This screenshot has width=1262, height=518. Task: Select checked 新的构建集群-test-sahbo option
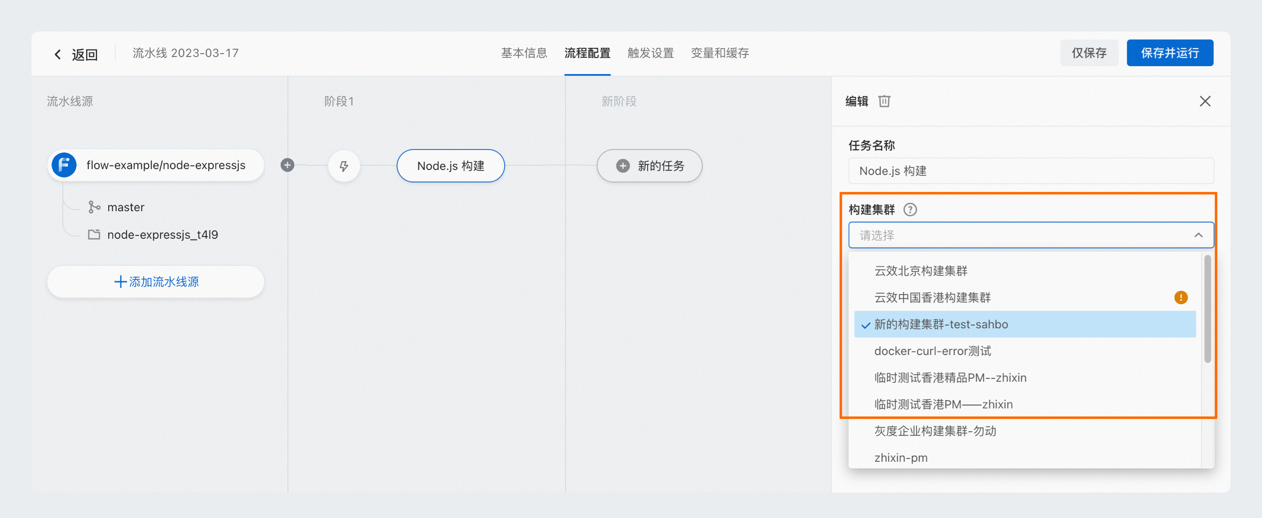(941, 324)
